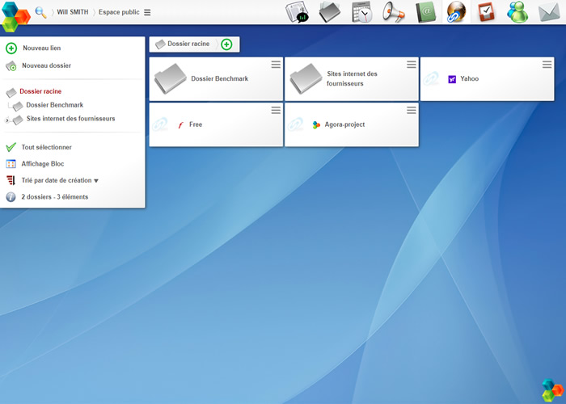Viewport: 566px width, 404px height.
Task: Click Nouveau dossier in the sidebar
Action: click(x=46, y=65)
